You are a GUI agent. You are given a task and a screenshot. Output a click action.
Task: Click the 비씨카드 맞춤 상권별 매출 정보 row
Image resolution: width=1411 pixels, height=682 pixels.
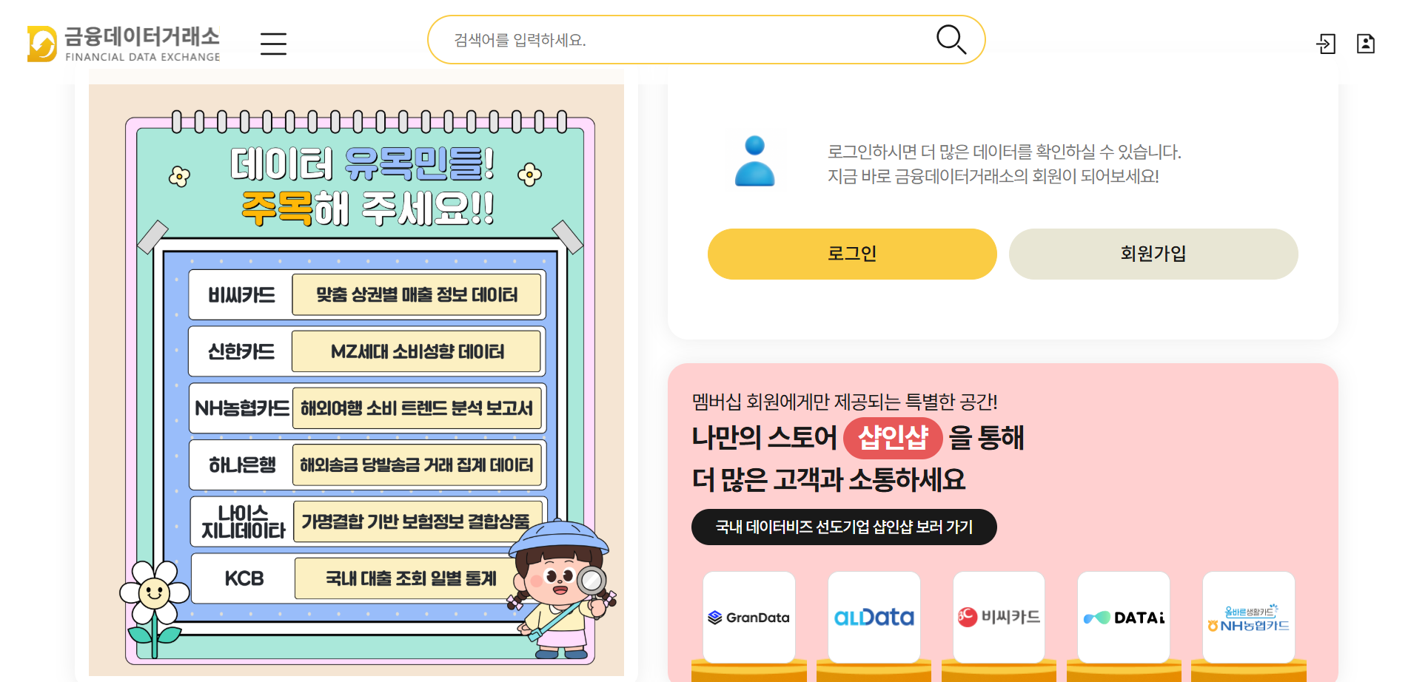click(x=367, y=294)
